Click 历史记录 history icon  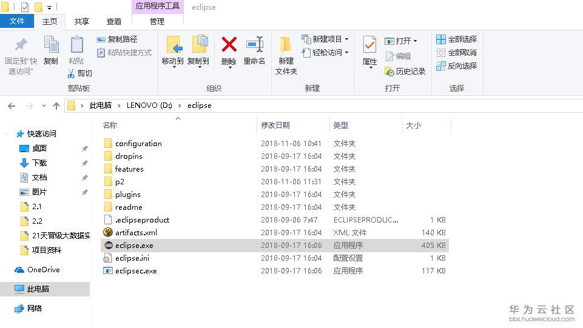pos(389,72)
